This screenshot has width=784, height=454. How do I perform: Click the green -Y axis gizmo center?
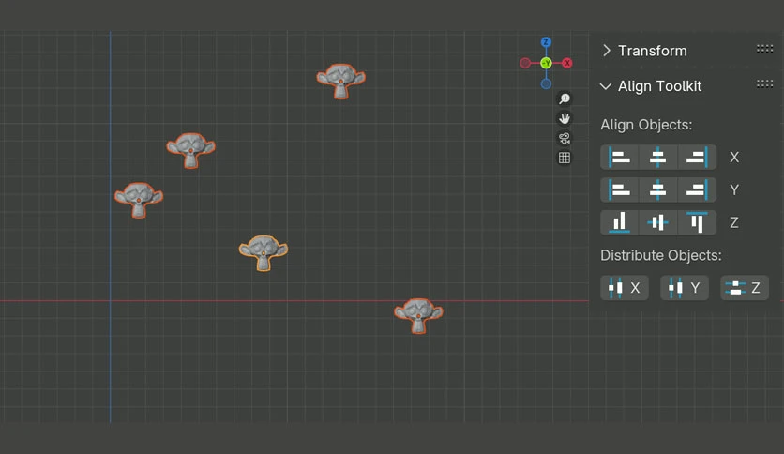click(546, 63)
